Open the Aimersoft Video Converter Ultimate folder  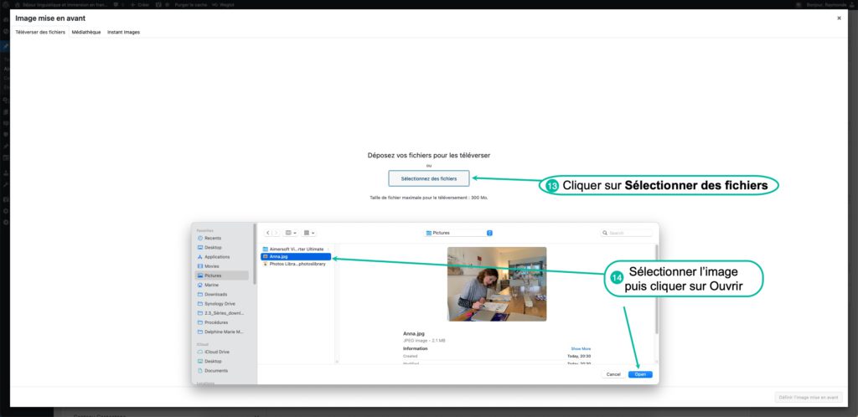(296, 250)
